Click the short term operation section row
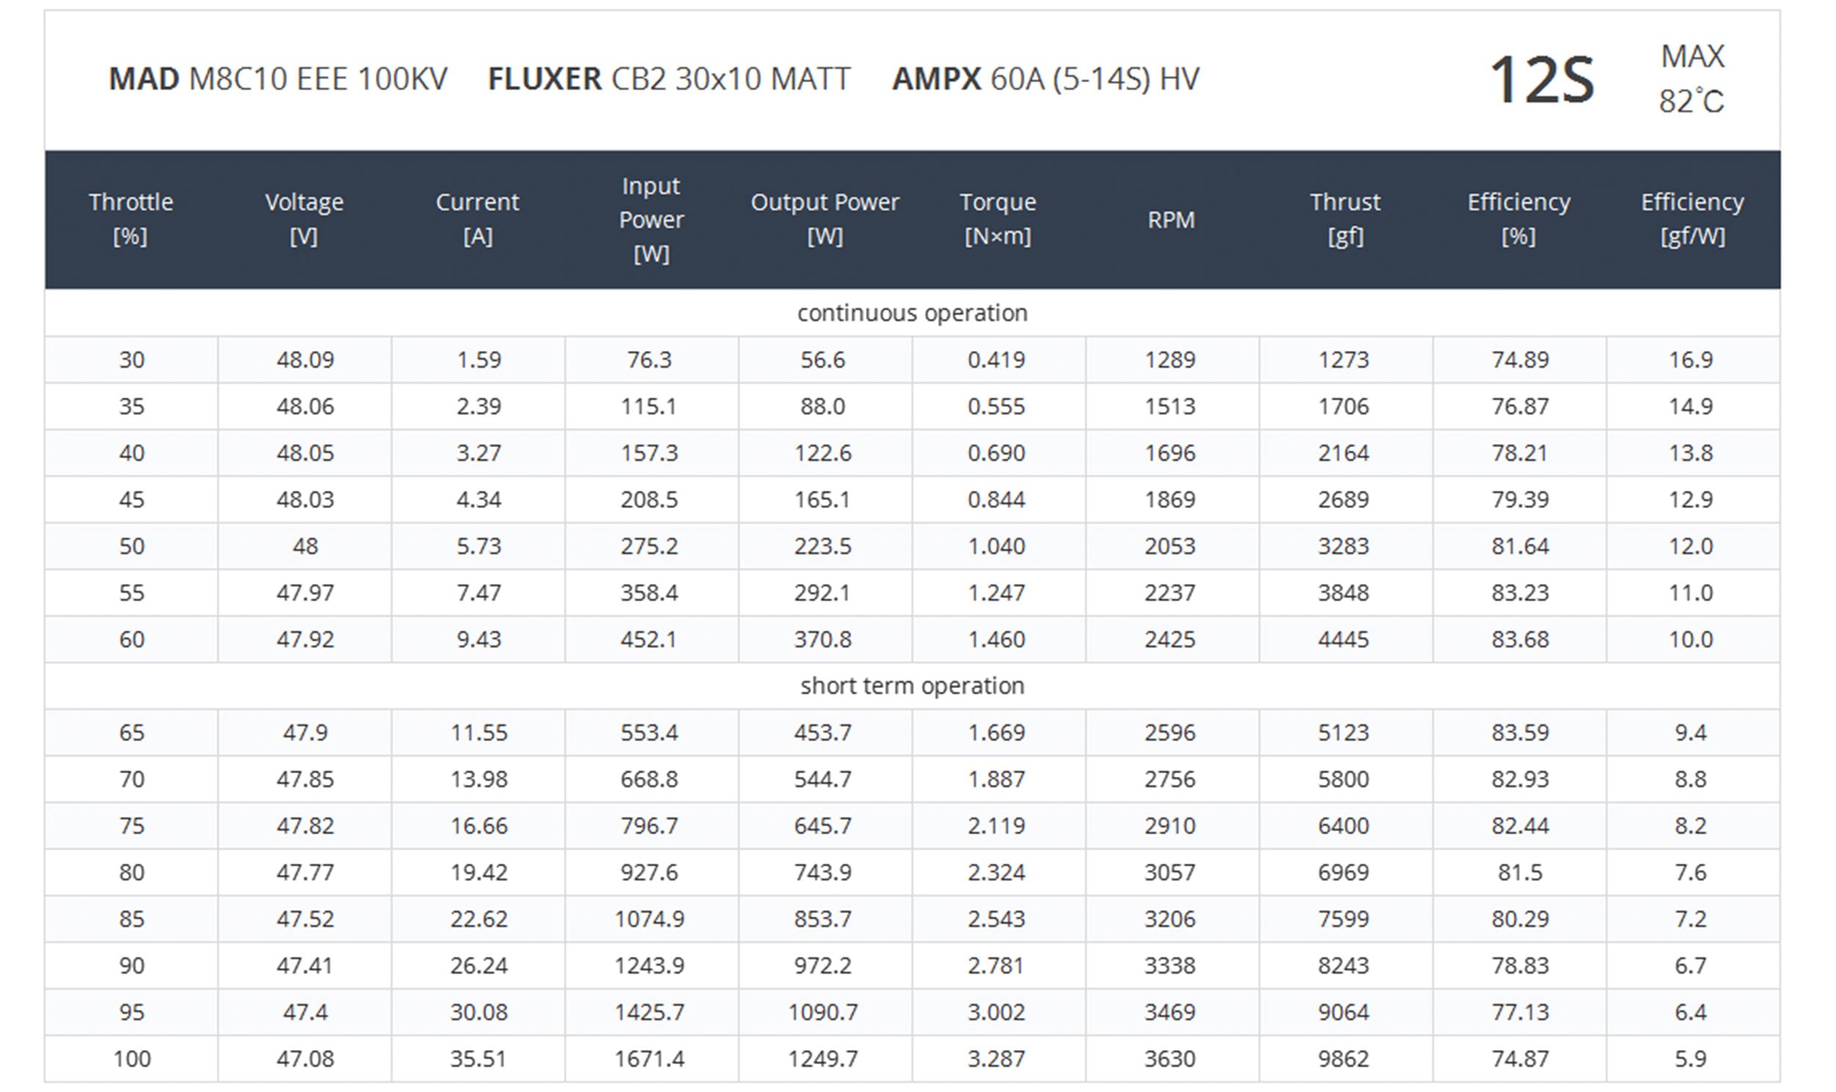Screen dimensions: 1836x1092 click(x=911, y=686)
